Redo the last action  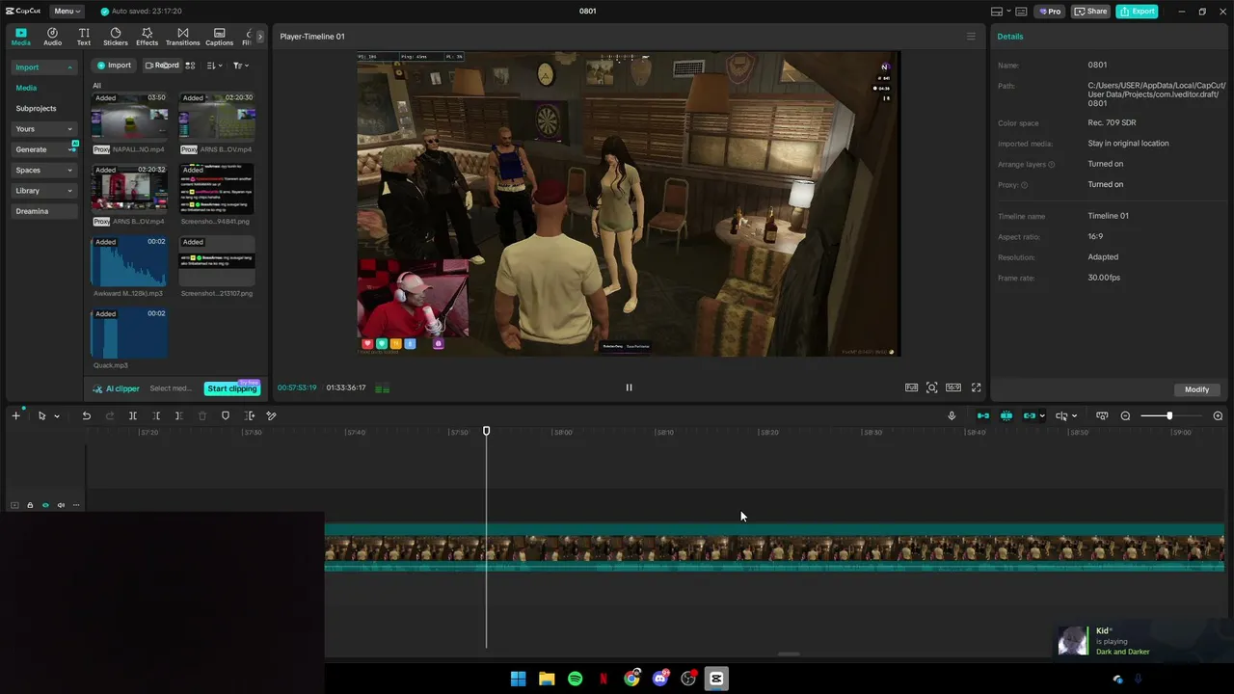(x=109, y=415)
